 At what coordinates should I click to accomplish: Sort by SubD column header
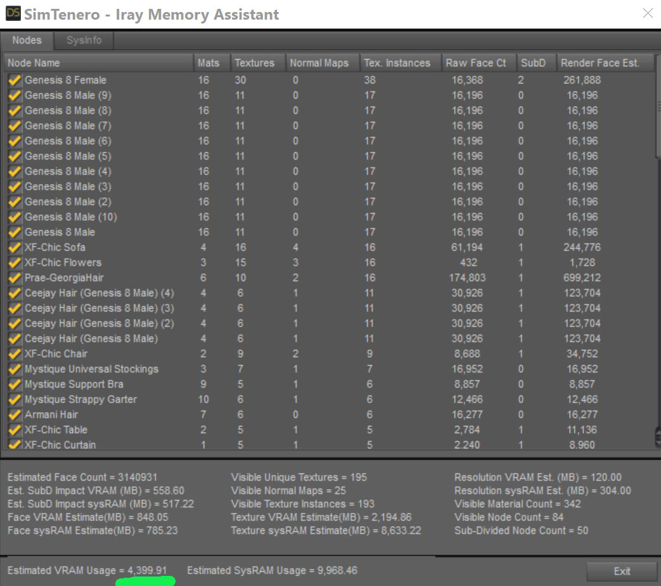(536, 63)
